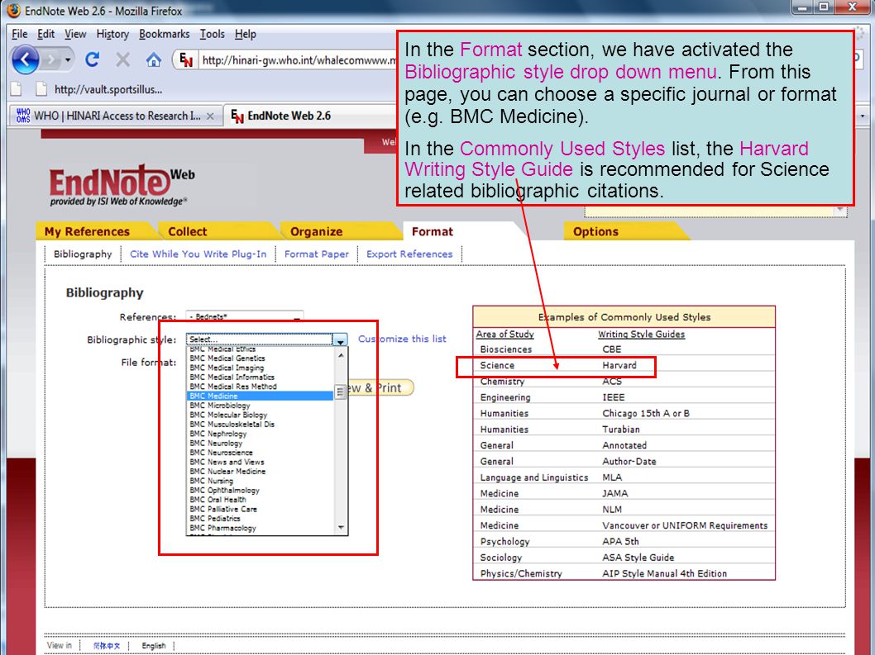Viewport: 875px width, 655px height.
Task: Go to My References tab
Action: click(87, 231)
